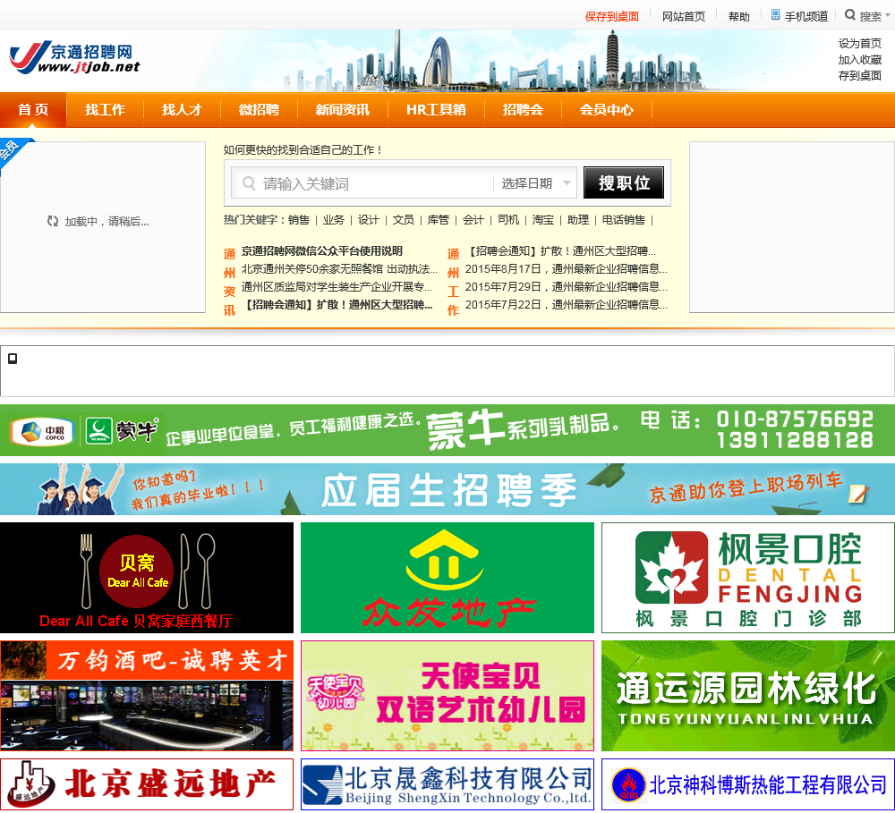Select the hot keyword 业务

tap(333, 220)
